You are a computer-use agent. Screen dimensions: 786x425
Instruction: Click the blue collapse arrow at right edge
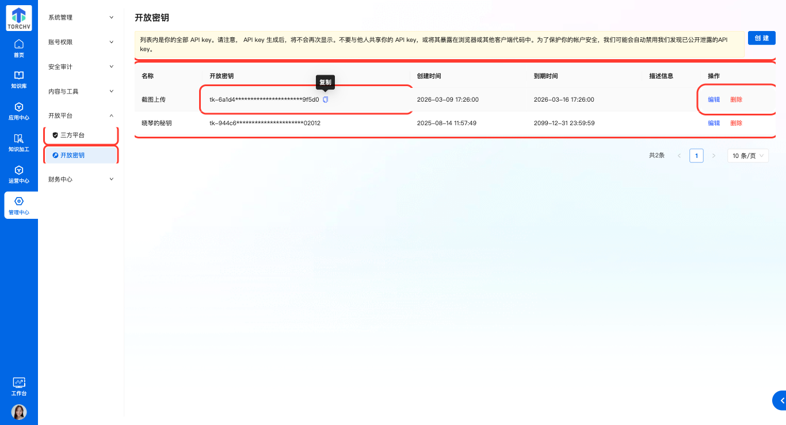pos(781,401)
